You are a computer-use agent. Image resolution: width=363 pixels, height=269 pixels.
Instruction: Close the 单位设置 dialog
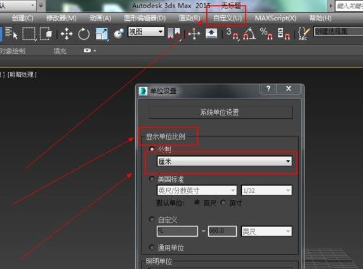pos(289,88)
